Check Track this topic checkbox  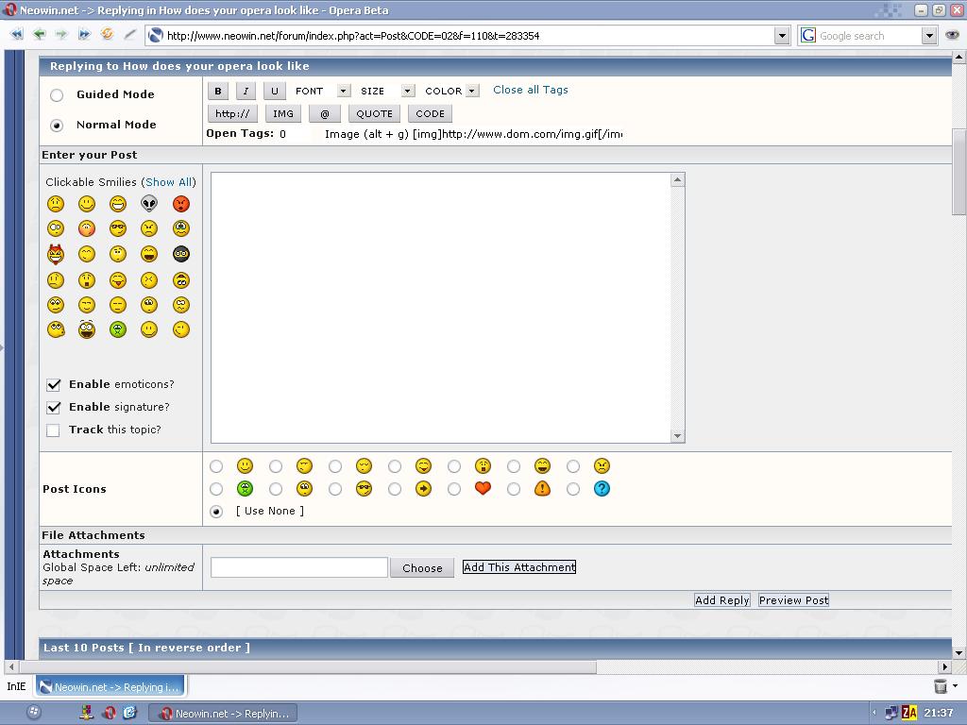(53, 430)
